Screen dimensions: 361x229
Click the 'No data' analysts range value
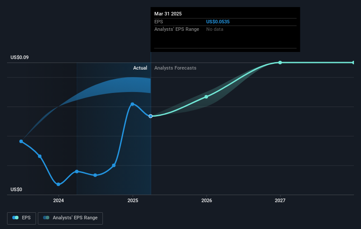pyautogui.click(x=215, y=30)
